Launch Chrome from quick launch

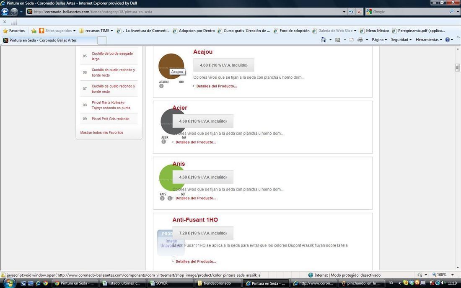point(45,283)
